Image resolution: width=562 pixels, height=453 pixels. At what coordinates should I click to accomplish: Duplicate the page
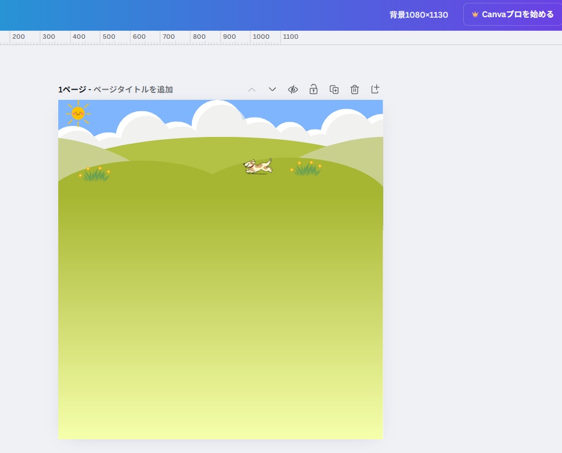click(334, 90)
